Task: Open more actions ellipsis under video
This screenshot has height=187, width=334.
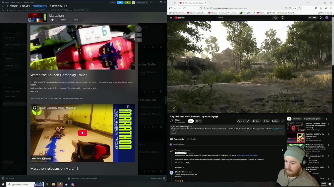Action: (283, 121)
